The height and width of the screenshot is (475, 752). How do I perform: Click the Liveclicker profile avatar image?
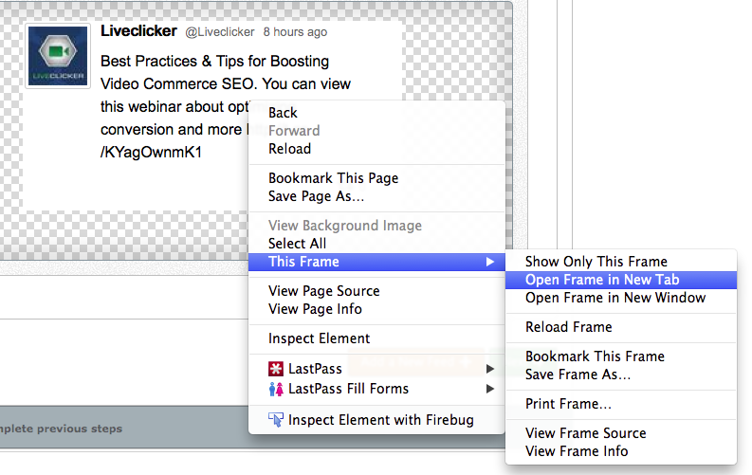tap(59, 56)
